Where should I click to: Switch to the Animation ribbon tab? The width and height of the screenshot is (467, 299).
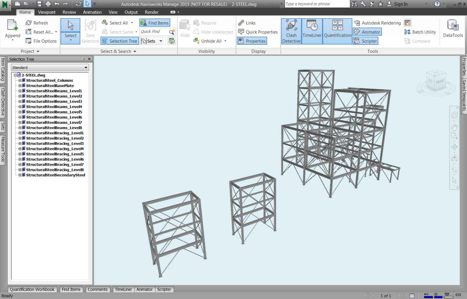click(x=92, y=12)
